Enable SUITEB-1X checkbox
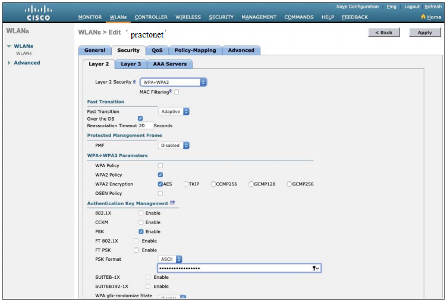Viewport: 447px width, 302px height. (x=147, y=277)
